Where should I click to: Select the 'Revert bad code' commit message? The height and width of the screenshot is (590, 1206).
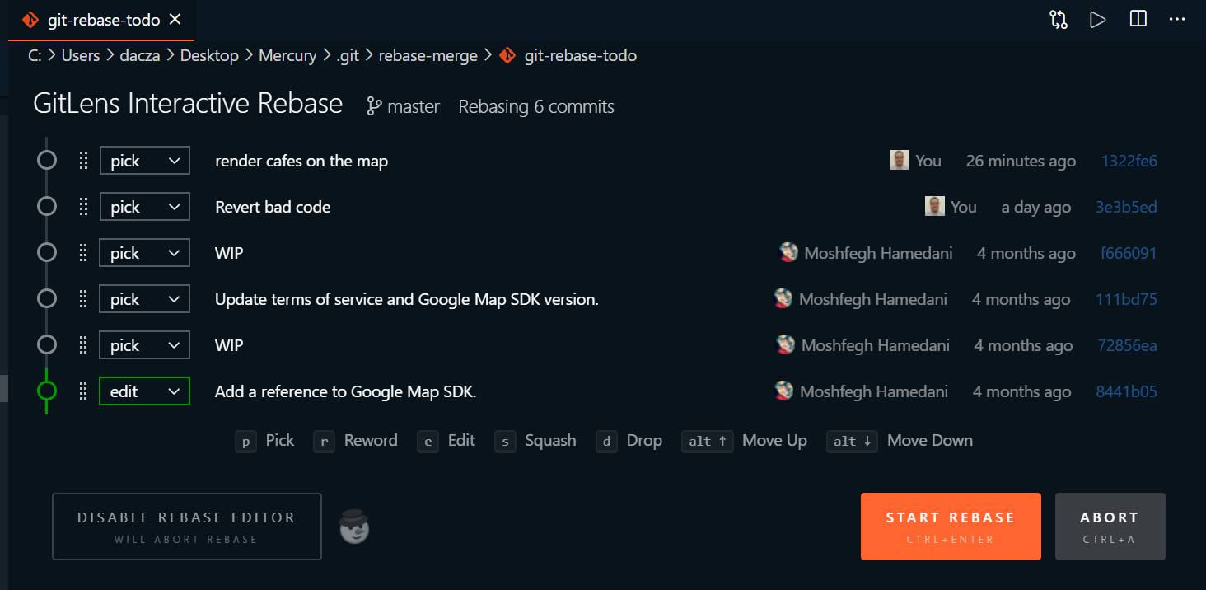point(273,207)
